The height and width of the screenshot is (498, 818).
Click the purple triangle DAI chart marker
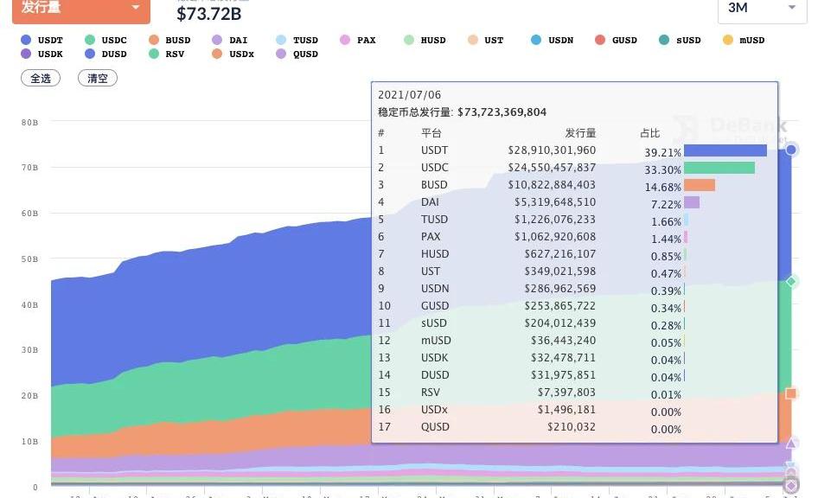pos(791,444)
